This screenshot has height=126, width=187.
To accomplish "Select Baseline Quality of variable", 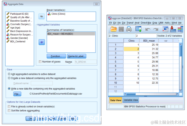I will click(x=20, y=21).
